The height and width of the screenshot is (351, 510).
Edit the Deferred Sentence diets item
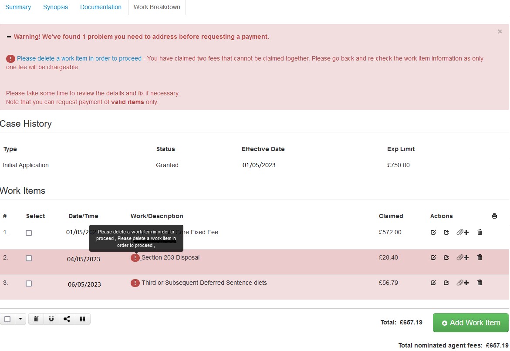point(433,283)
